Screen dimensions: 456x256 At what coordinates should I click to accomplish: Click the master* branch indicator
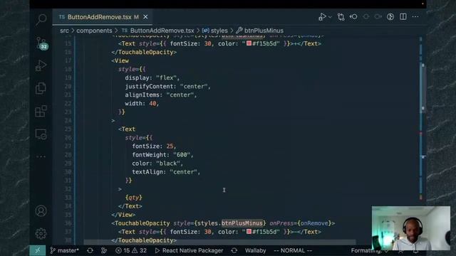coord(65,250)
